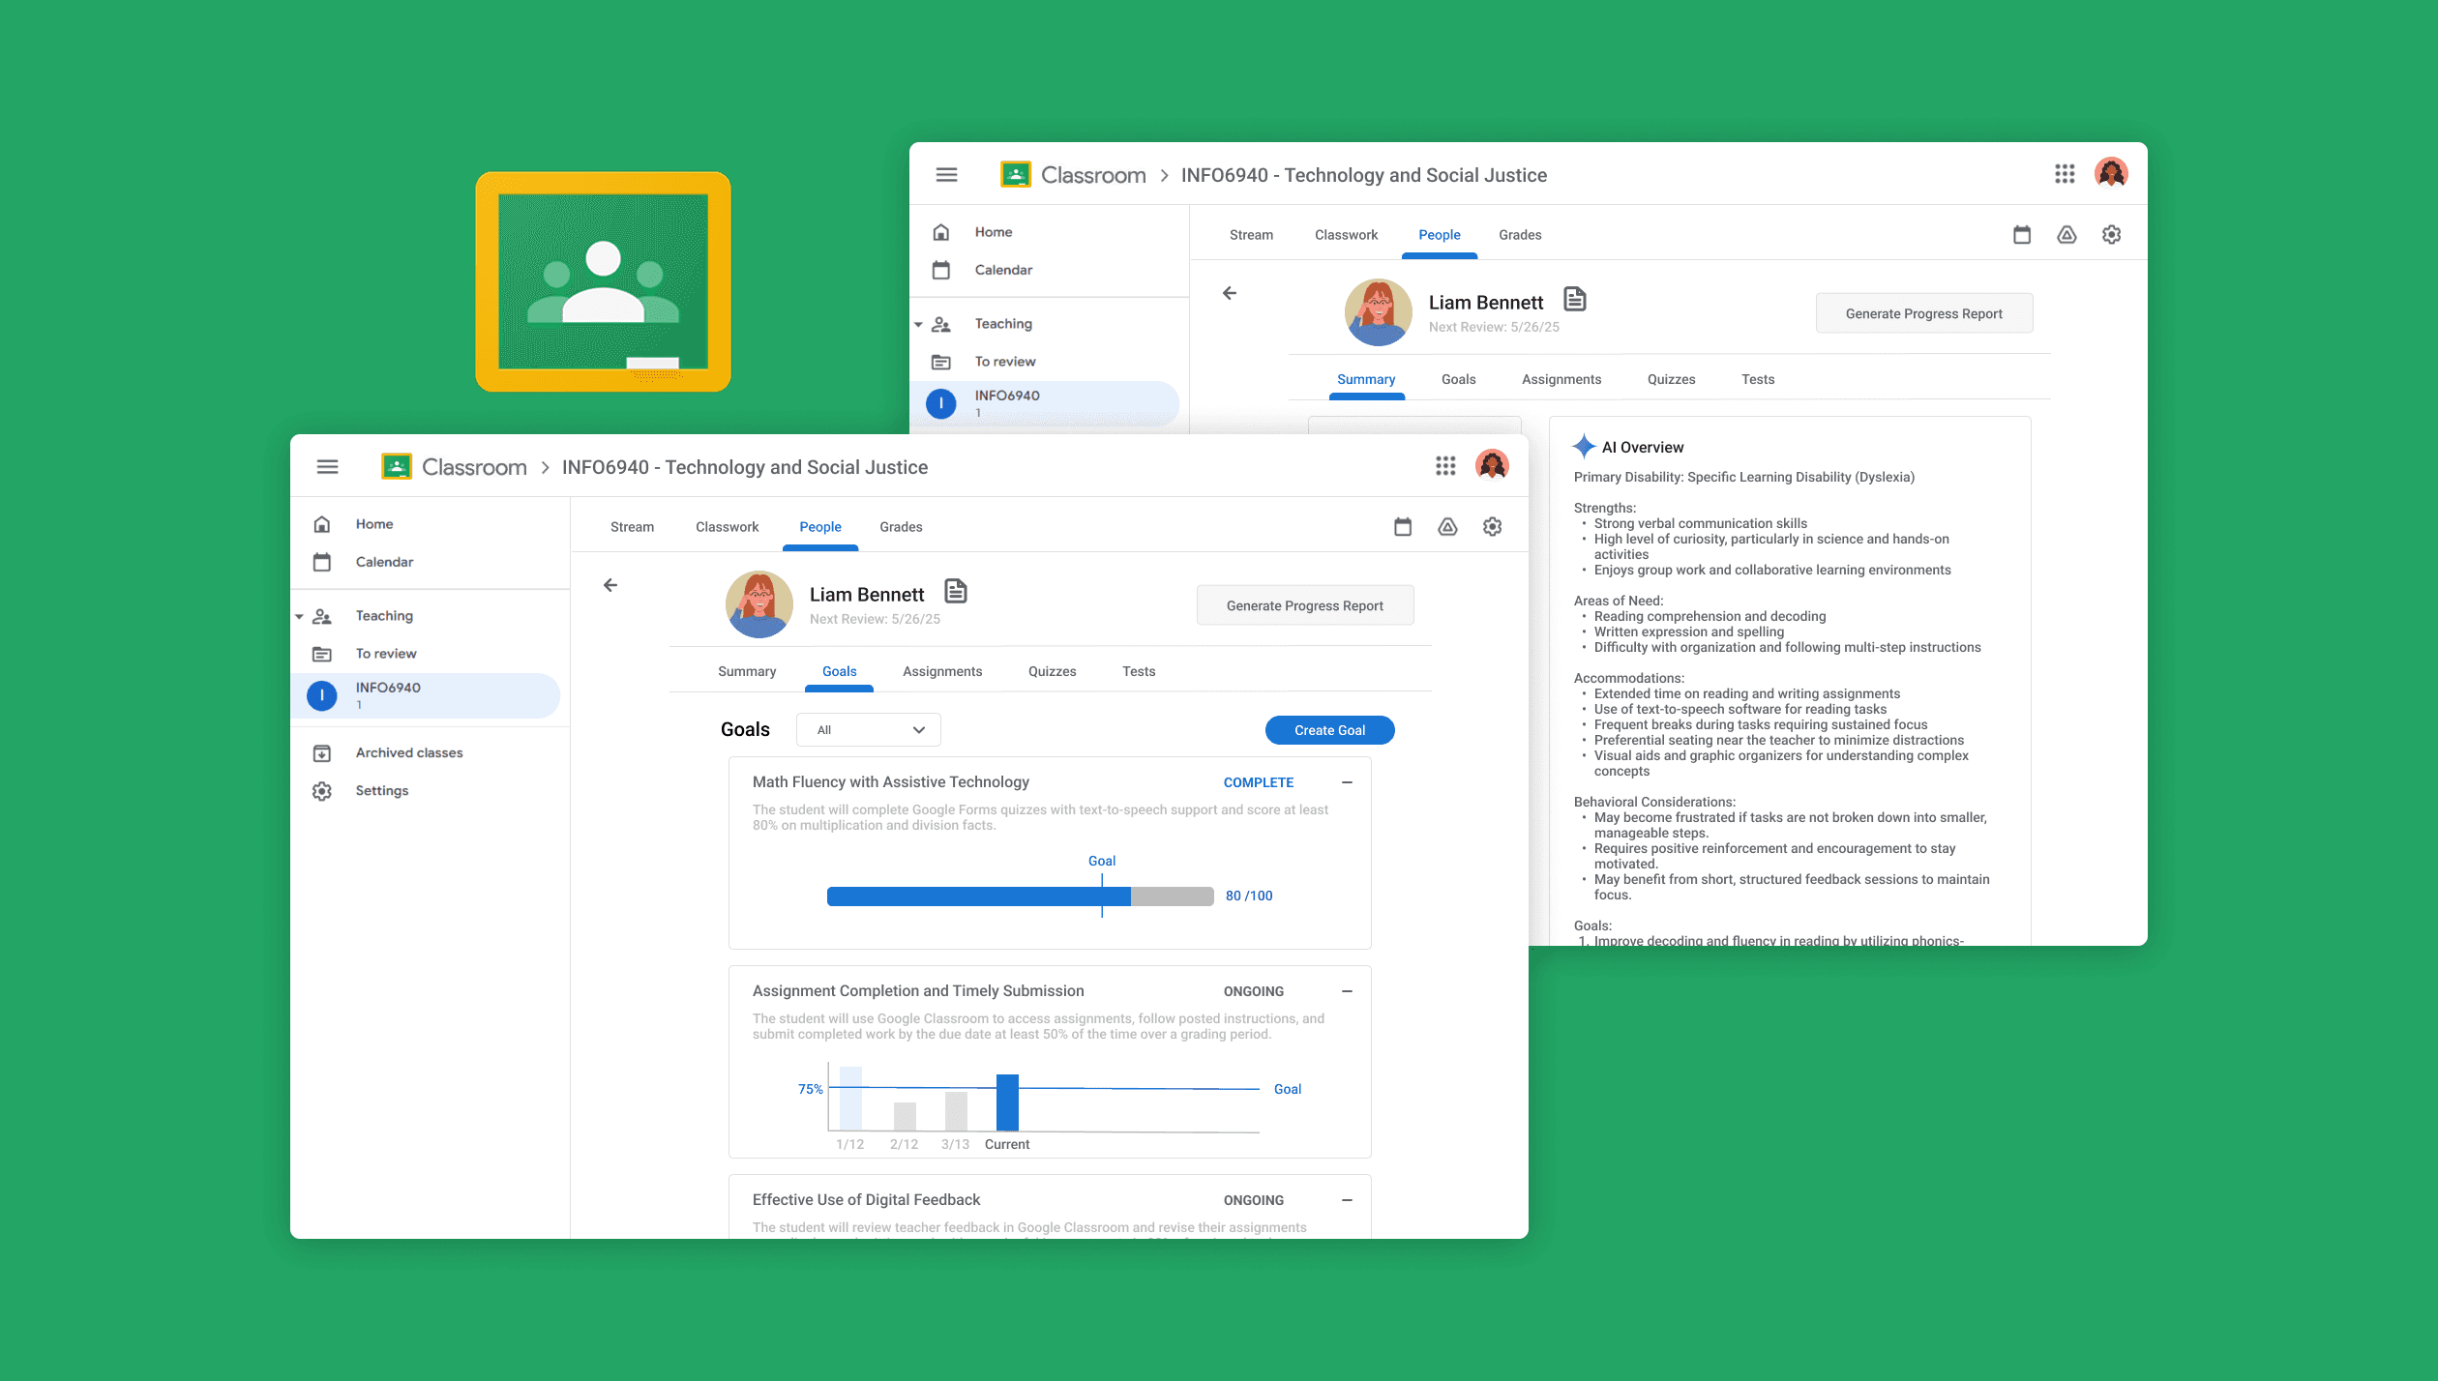Click the account avatar in the back window
Screen dimensions: 2438x1381
(x=2110, y=174)
